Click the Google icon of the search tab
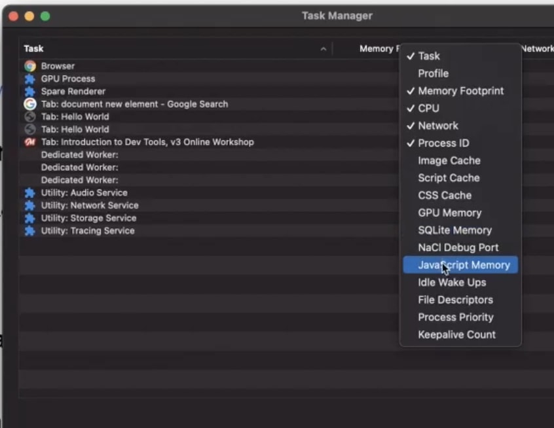Screen dimensions: 554x428 point(30,104)
